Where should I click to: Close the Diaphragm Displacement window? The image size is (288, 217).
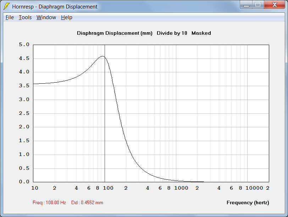275,5
